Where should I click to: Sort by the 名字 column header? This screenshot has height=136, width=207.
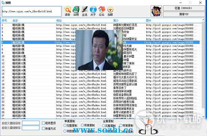[15, 21]
